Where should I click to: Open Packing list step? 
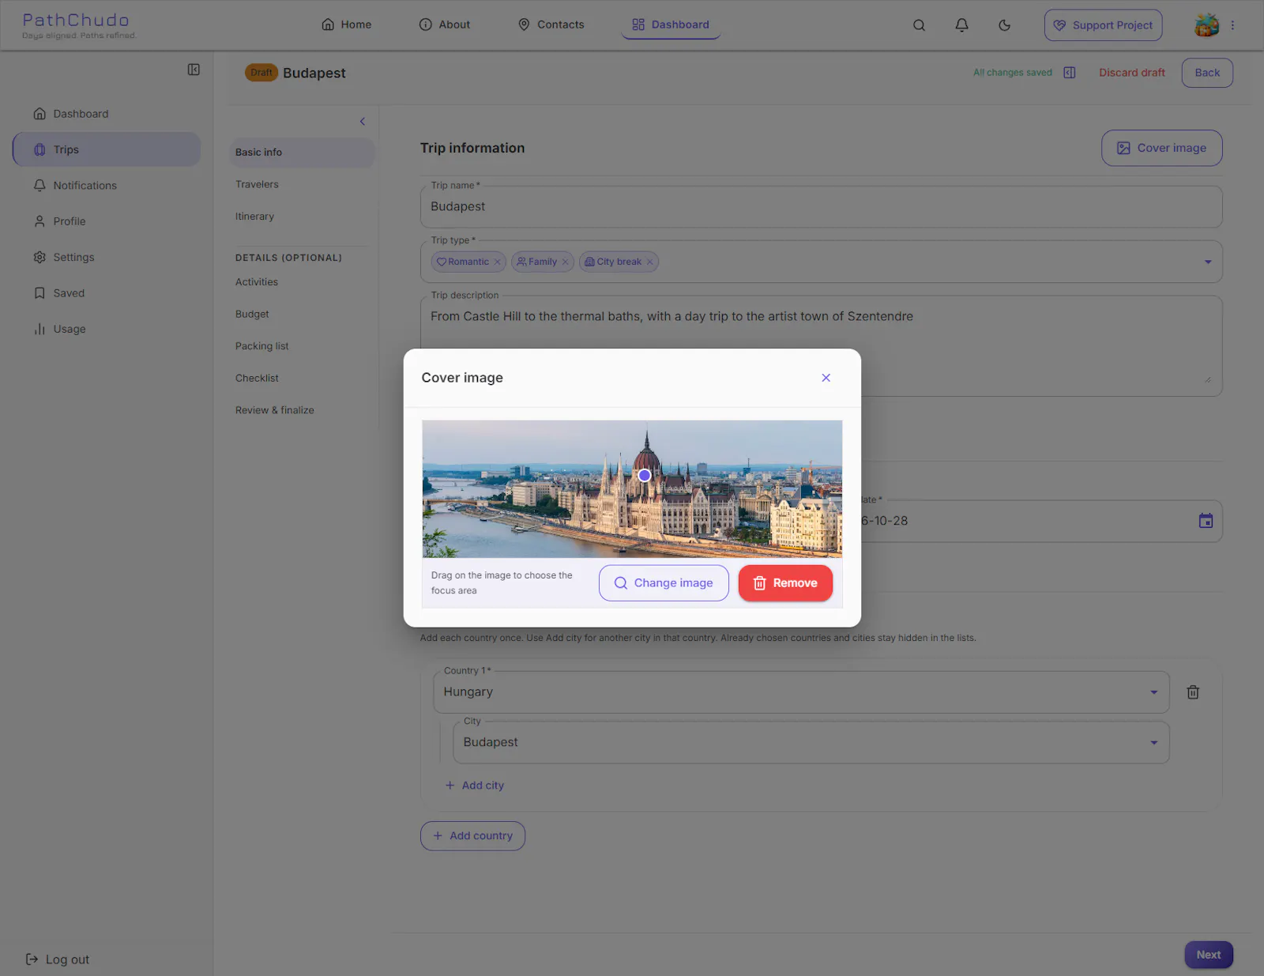(x=302, y=346)
